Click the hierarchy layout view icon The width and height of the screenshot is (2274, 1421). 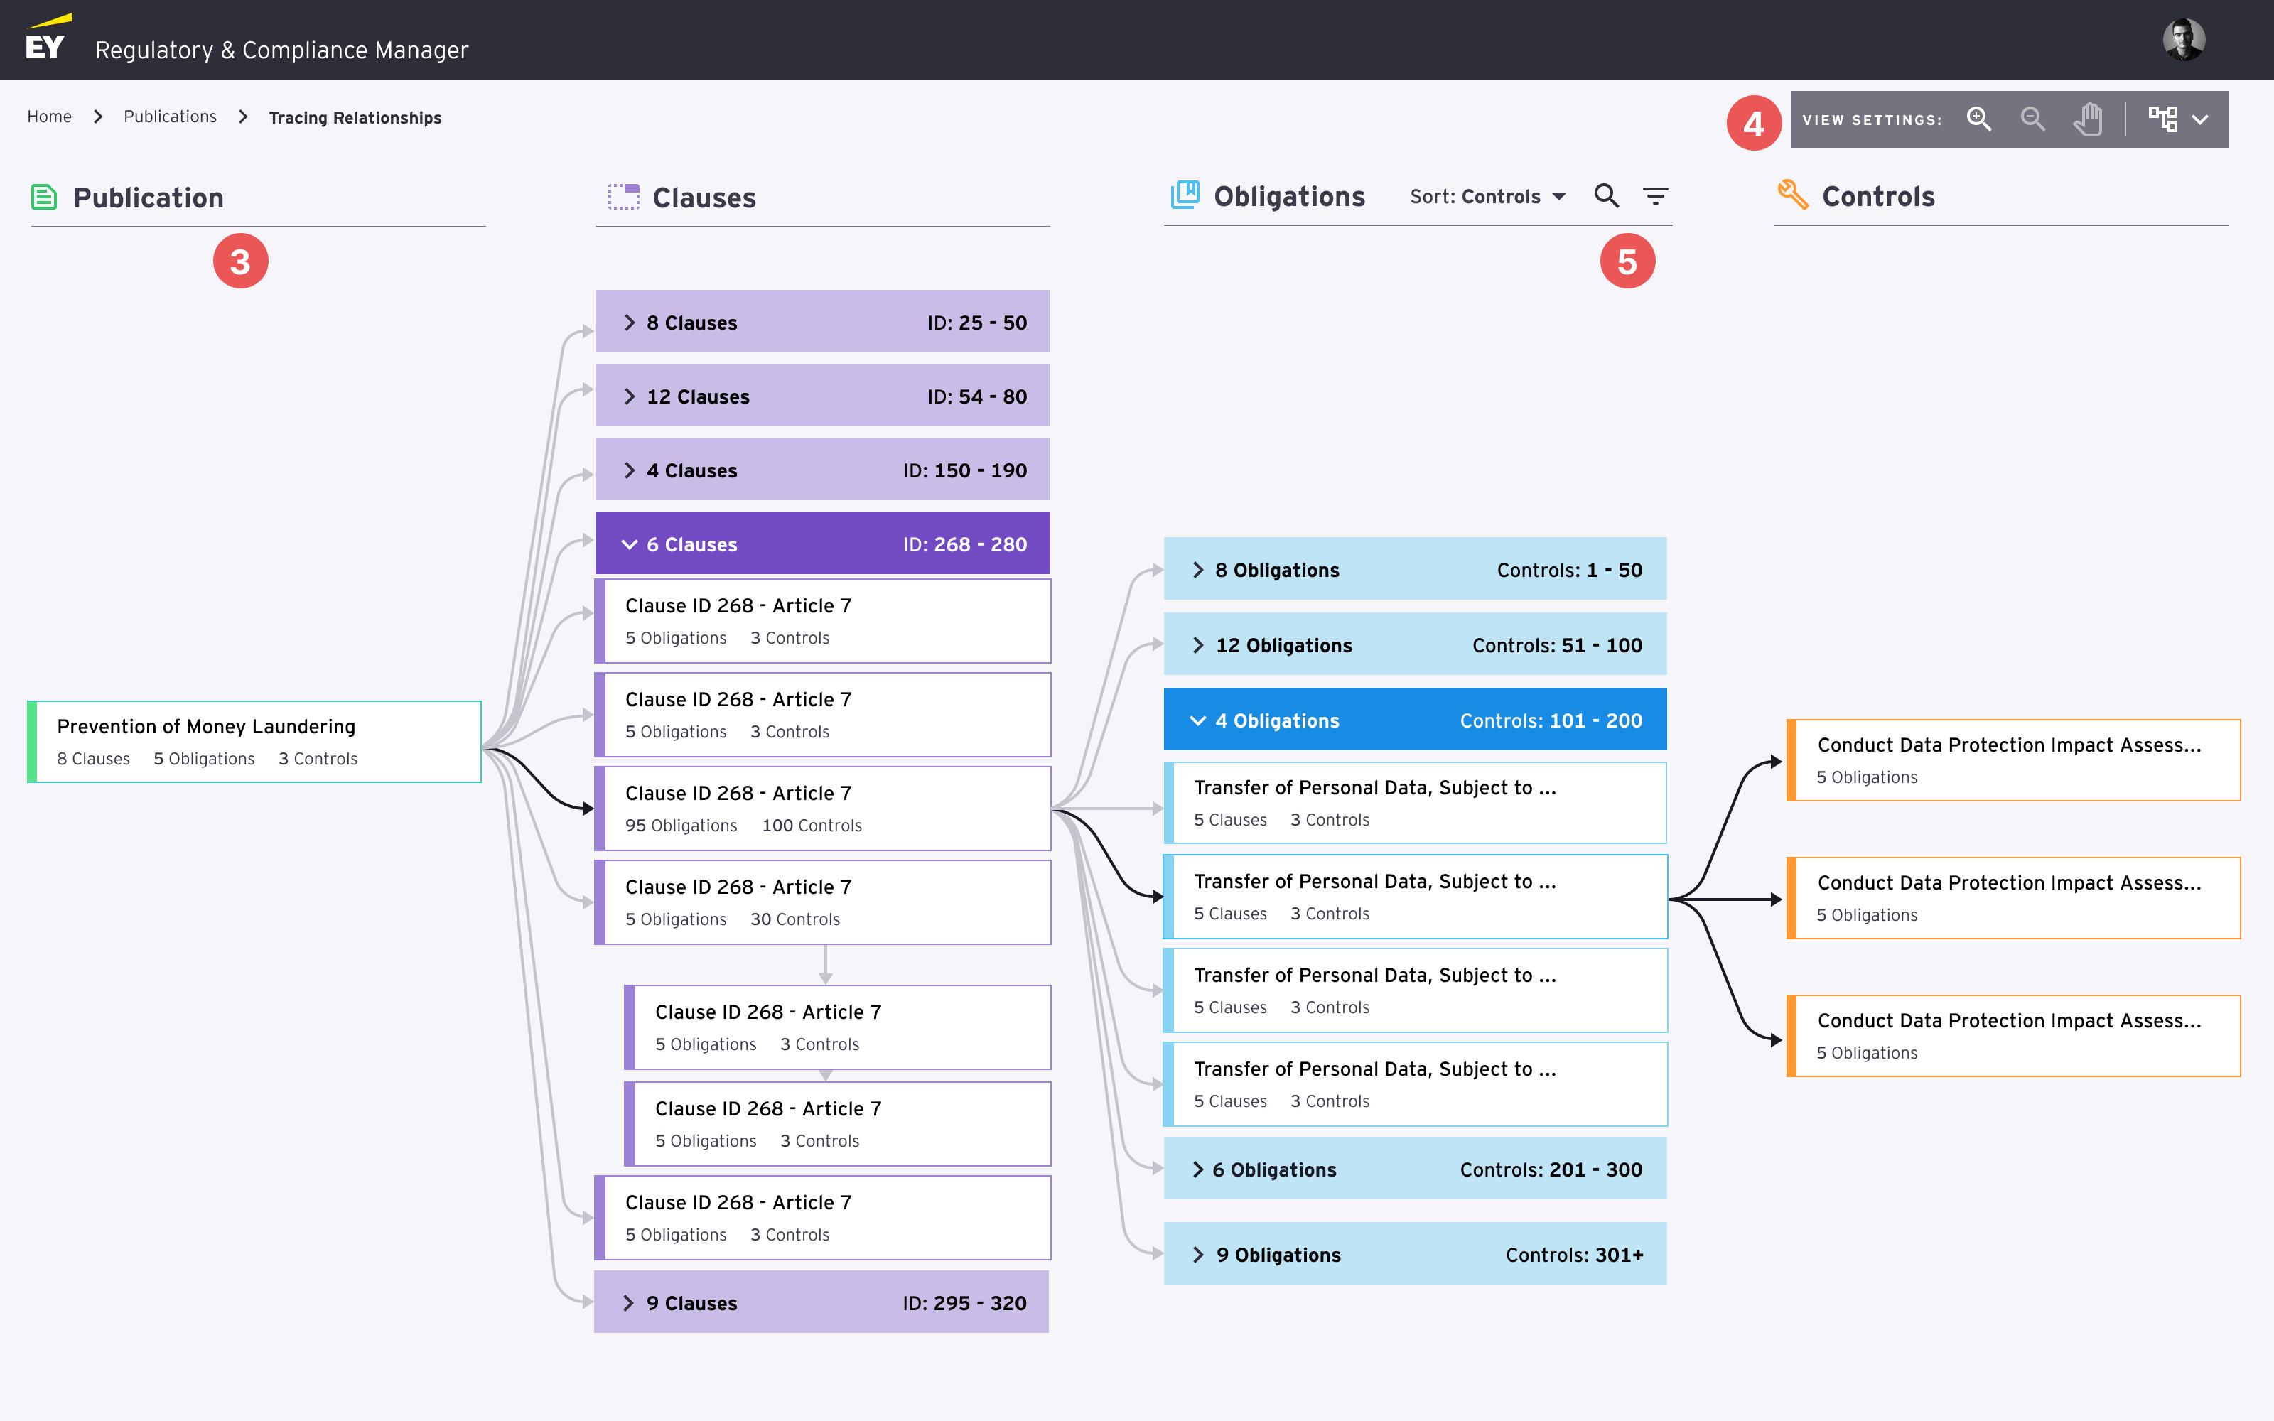click(2162, 119)
